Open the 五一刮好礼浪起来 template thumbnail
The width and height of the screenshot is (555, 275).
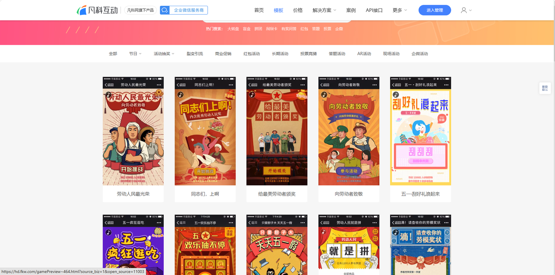420,131
